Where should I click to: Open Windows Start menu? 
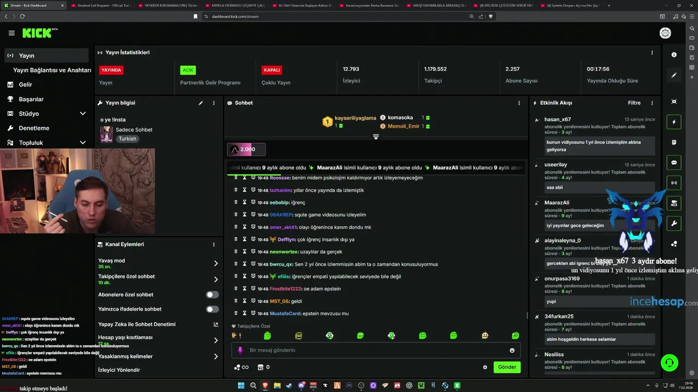(x=241, y=385)
